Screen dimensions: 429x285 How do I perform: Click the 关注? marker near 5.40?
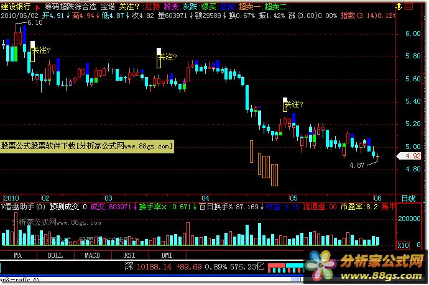click(x=293, y=104)
